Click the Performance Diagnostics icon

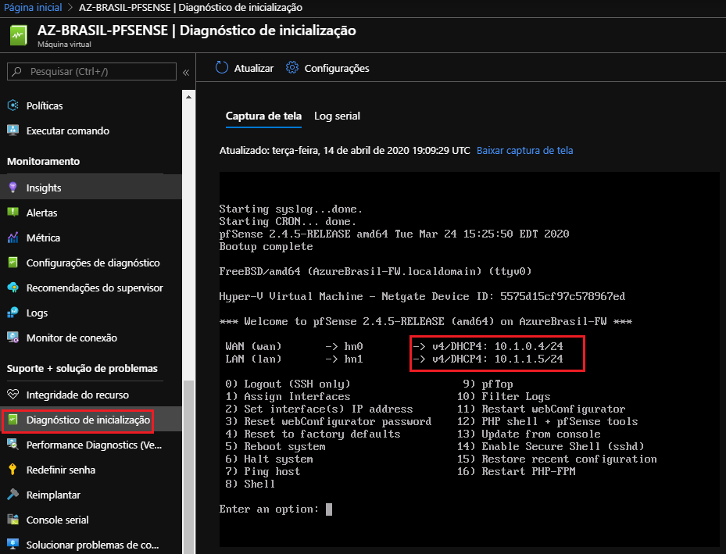point(13,445)
